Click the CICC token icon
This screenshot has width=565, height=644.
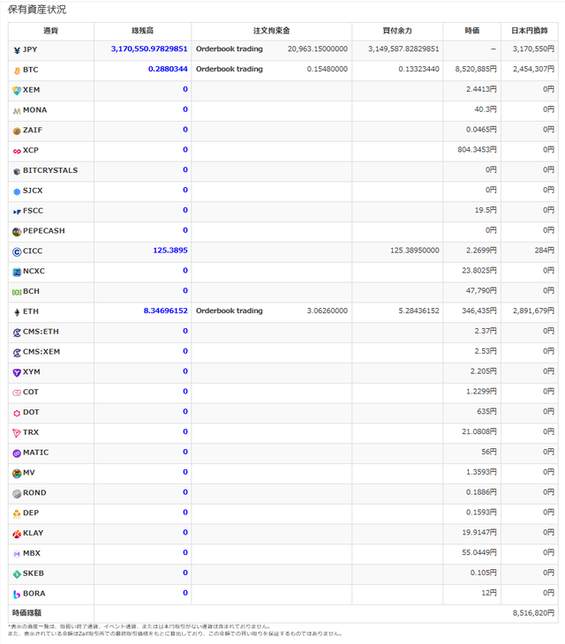pos(17,251)
